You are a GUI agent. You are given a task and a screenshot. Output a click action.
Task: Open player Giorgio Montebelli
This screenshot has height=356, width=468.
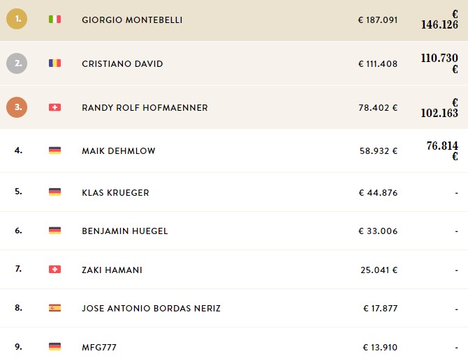coord(132,20)
